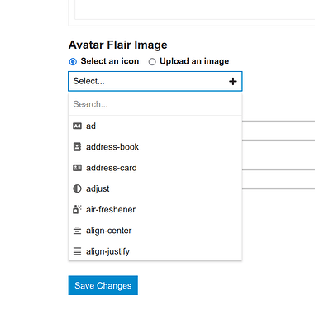Click the address-book icon
Image resolution: width=315 pixels, height=310 pixels.
coord(77,147)
